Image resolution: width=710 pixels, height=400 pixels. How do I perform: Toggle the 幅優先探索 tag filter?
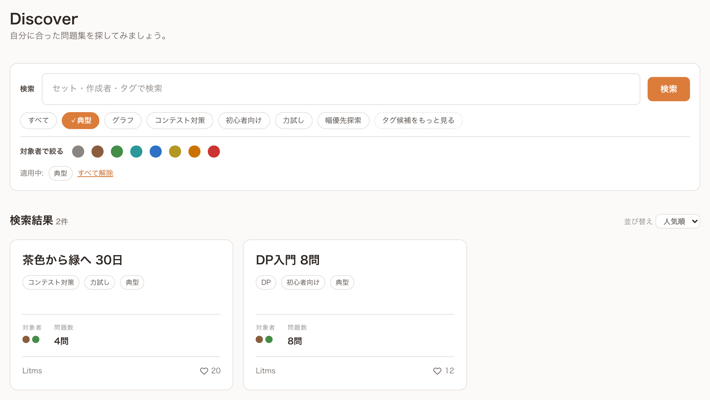pyautogui.click(x=343, y=121)
